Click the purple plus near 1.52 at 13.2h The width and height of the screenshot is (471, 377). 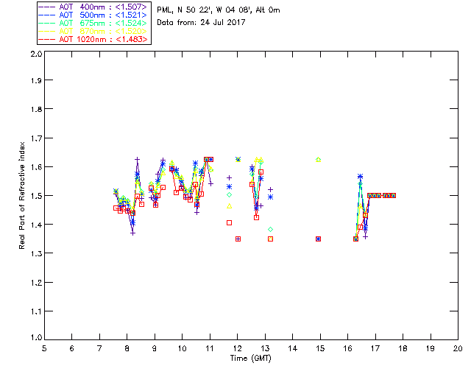pyautogui.click(x=270, y=190)
